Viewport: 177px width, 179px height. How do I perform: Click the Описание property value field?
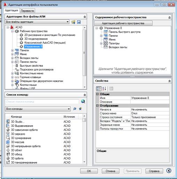pyautogui.click(x=150, y=102)
